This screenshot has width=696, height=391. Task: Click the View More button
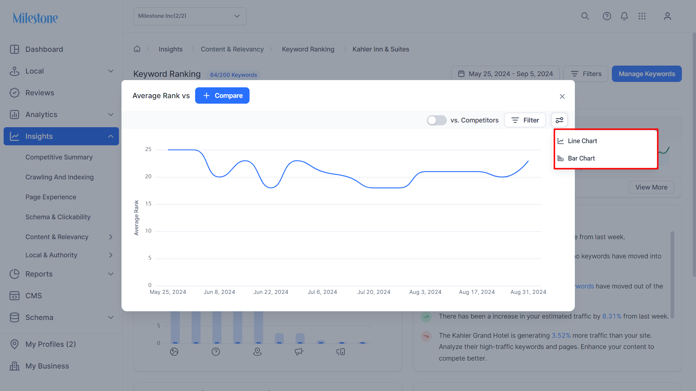[x=651, y=187]
